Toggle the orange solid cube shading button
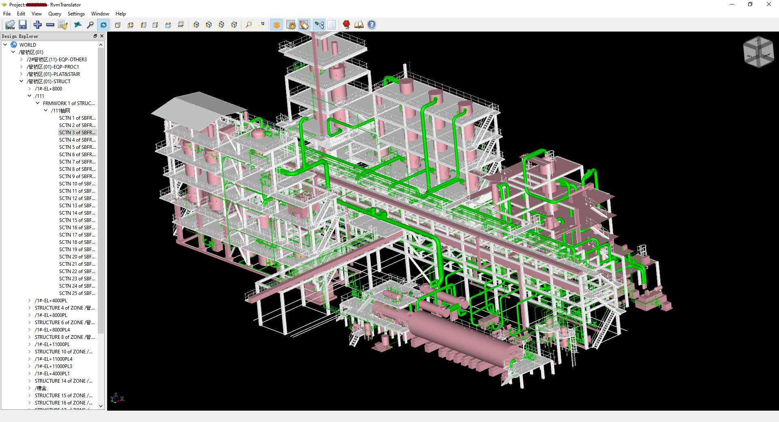The height and width of the screenshot is (422, 779). (x=276, y=25)
